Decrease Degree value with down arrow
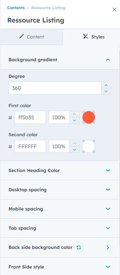Viewport: 120px width, 275px height. [106, 91]
